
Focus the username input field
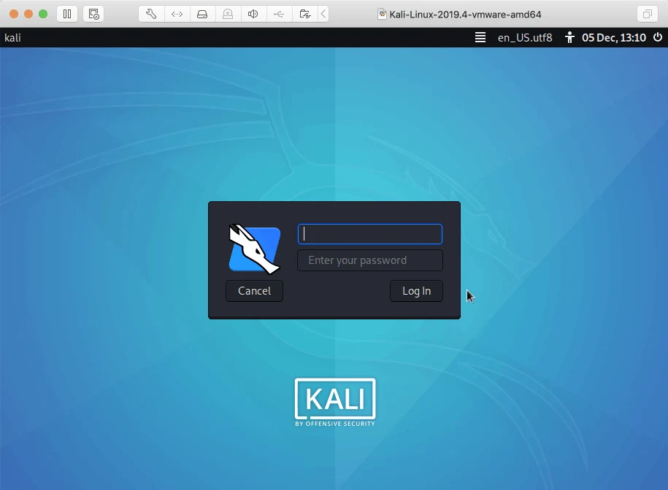[x=370, y=234]
